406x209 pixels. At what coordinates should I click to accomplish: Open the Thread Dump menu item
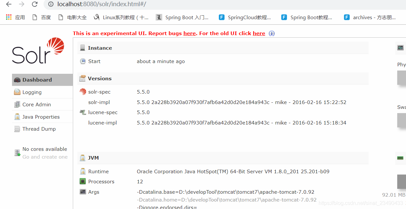[x=42, y=129]
